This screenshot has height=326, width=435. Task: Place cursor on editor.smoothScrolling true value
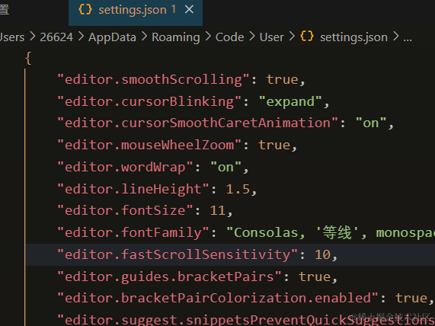click(282, 80)
